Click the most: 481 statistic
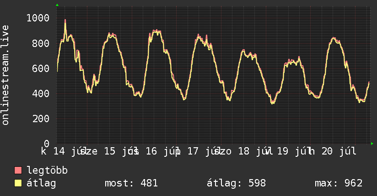Screen dimensions: 377x196 click(x=131, y=183)
